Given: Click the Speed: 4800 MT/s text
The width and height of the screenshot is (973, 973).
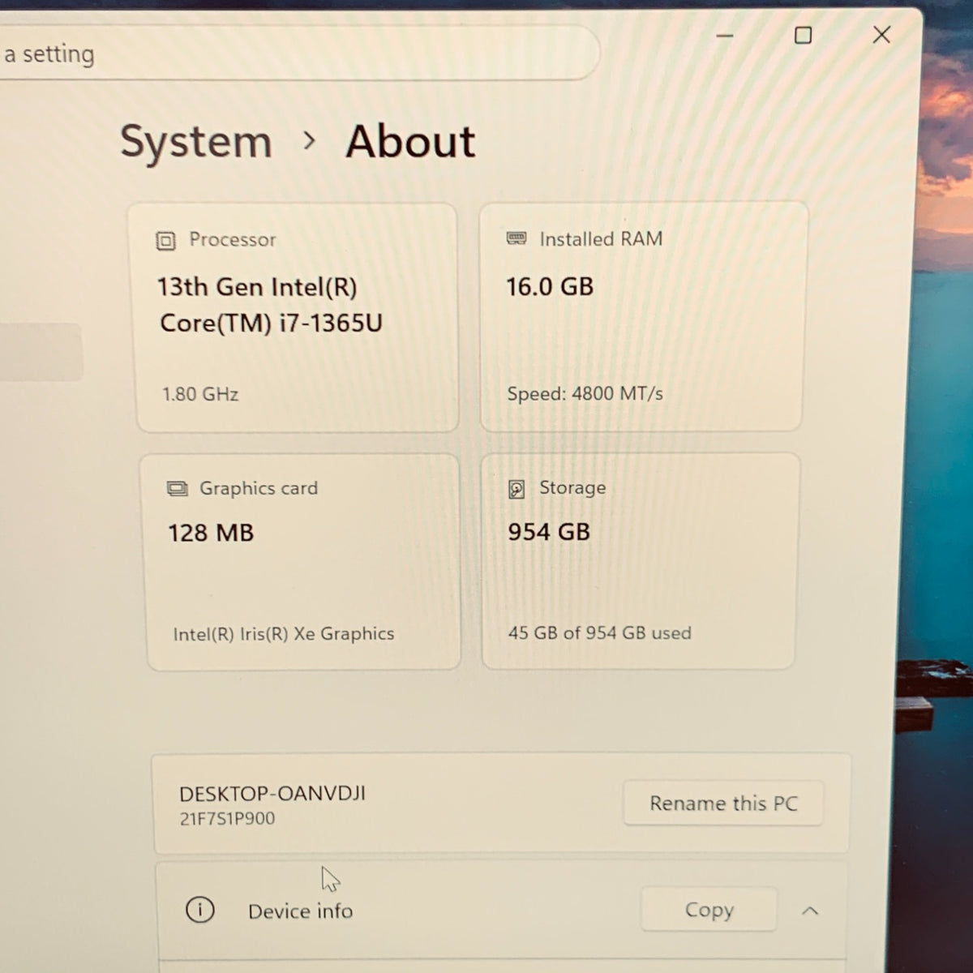Looking at the screenshot, I should click(x=585, y=394).
